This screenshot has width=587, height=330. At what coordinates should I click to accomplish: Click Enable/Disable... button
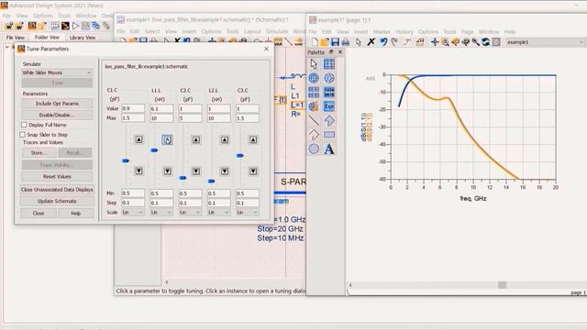pyautogui.click(x=57, y=115)
